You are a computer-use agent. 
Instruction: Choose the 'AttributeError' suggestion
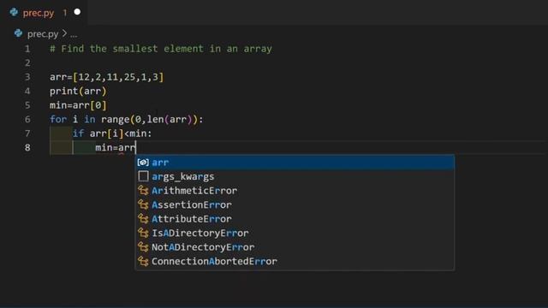click(295, 219)
